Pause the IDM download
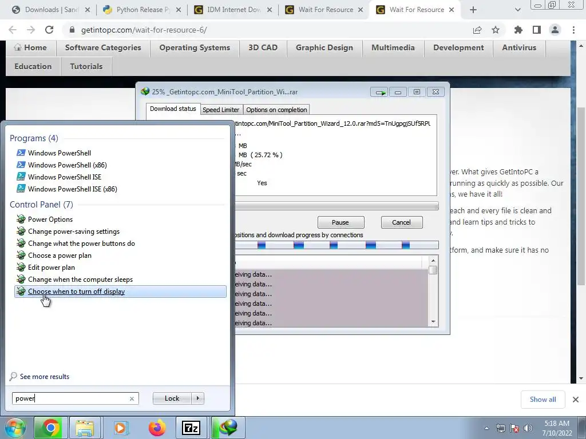Viewport: 586px width, 439px height. pos(340,222)
